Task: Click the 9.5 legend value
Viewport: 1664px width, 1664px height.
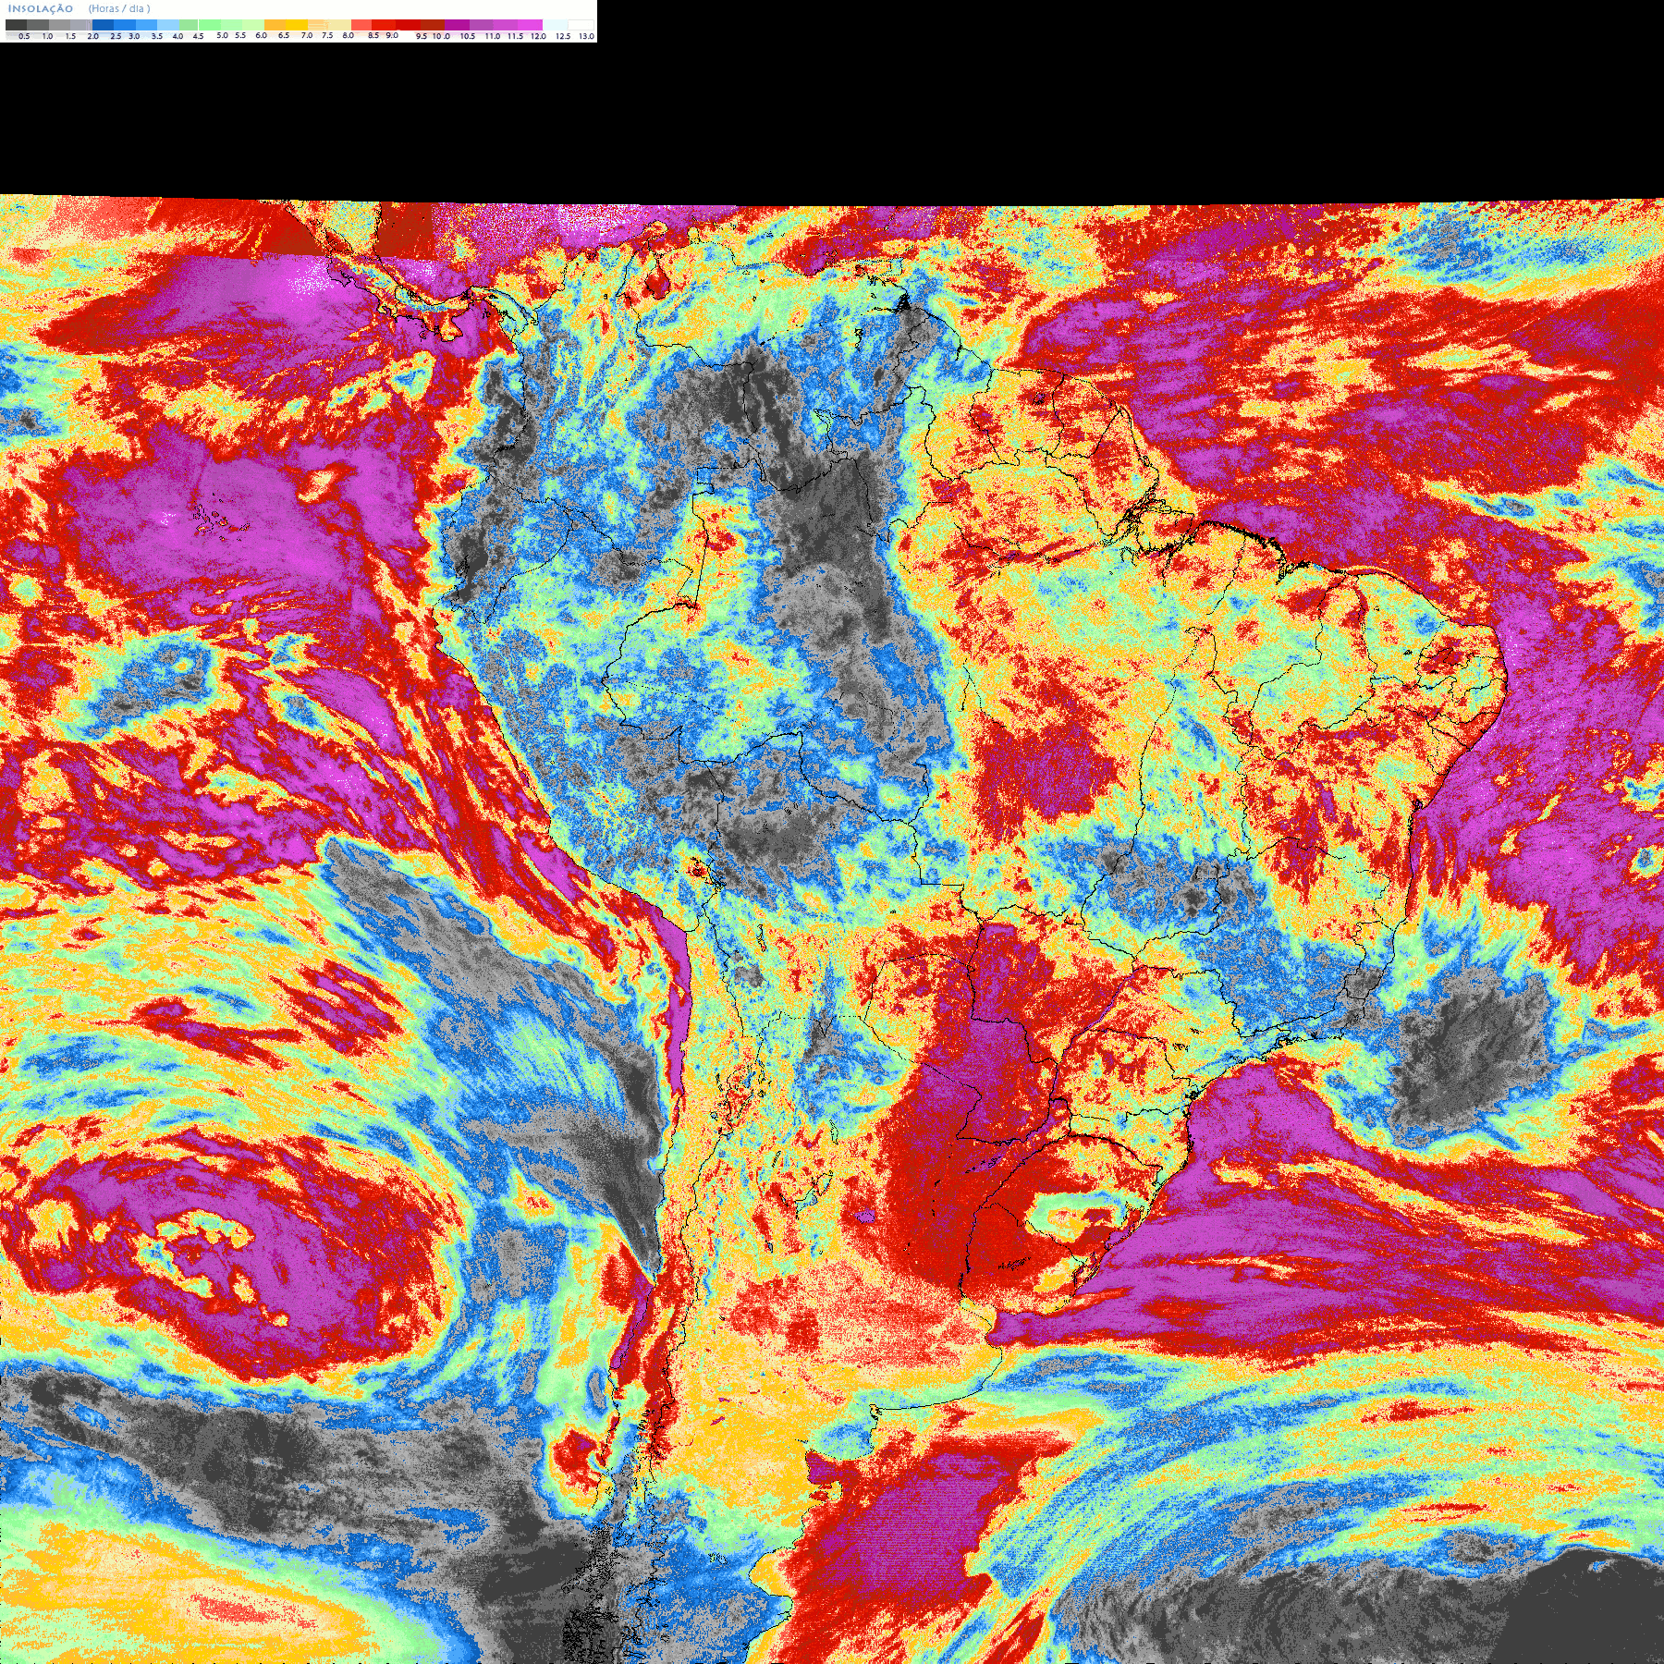Action: point(422,36)
